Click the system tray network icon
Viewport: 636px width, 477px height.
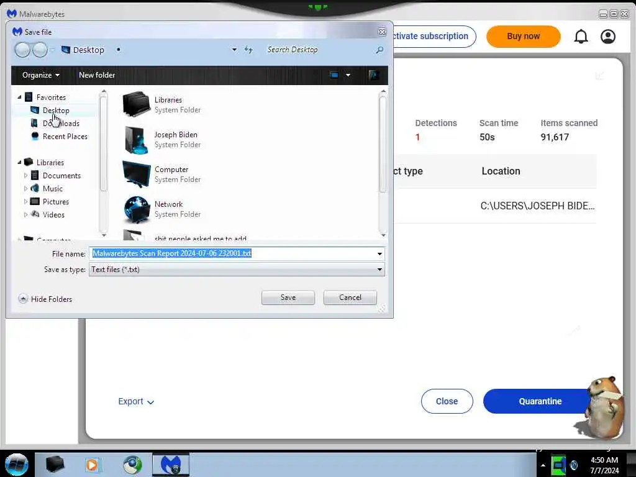point(558,465)
